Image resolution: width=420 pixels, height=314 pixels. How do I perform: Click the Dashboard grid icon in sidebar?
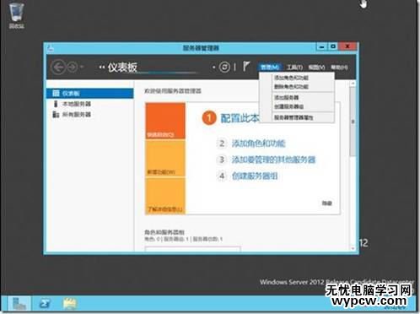click(56, 93)
